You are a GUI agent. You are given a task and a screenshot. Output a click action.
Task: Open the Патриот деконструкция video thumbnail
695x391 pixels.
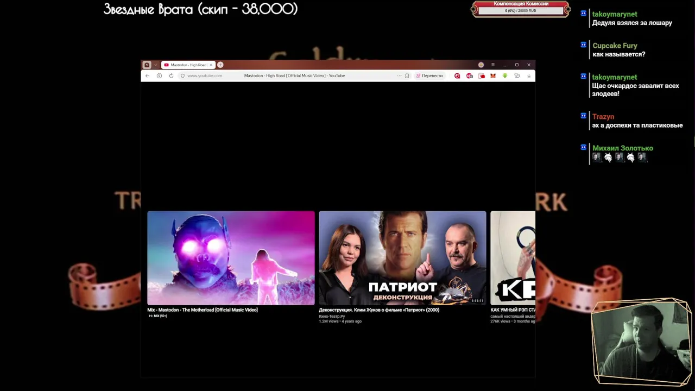tap(402, 258)
